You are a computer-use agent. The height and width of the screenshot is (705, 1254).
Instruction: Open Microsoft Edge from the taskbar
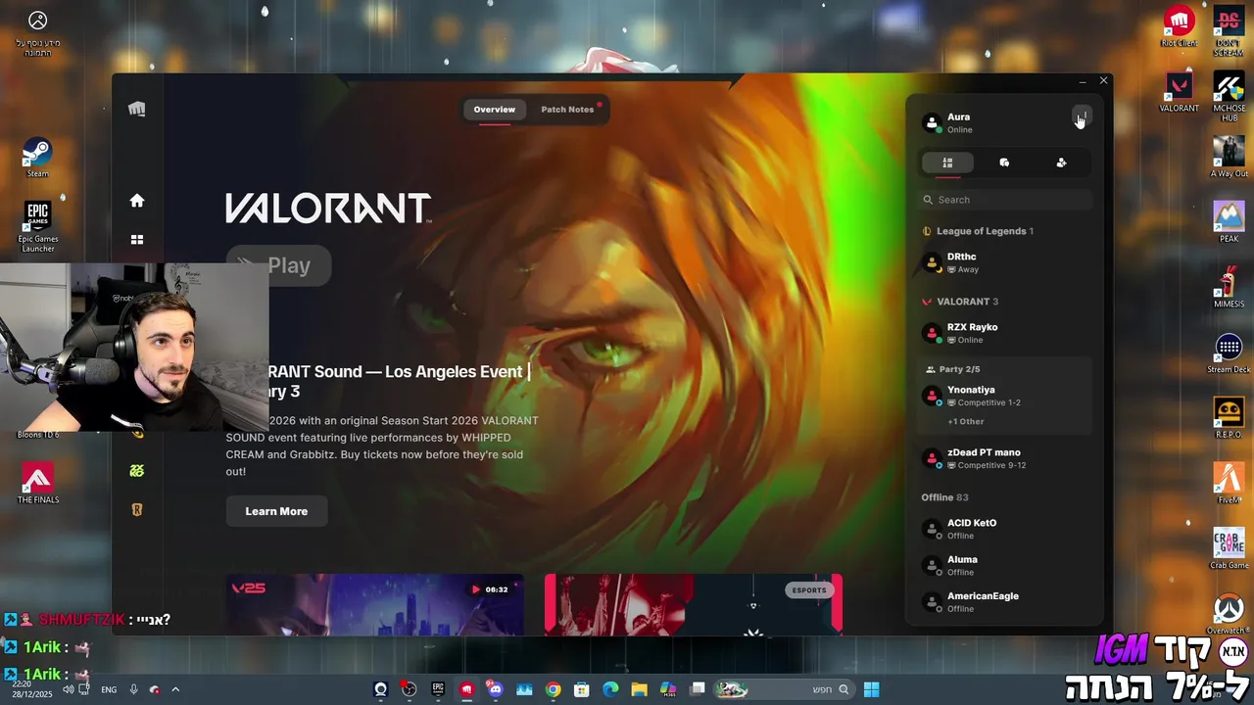click(x=610, y=689)
